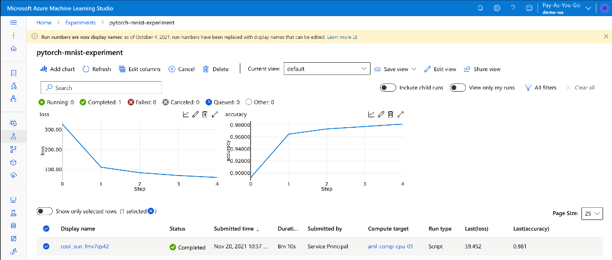The width and height of the screenshot is (612, 260).
Task: Open notifications bell in top bar
Action: click(481, 8)
